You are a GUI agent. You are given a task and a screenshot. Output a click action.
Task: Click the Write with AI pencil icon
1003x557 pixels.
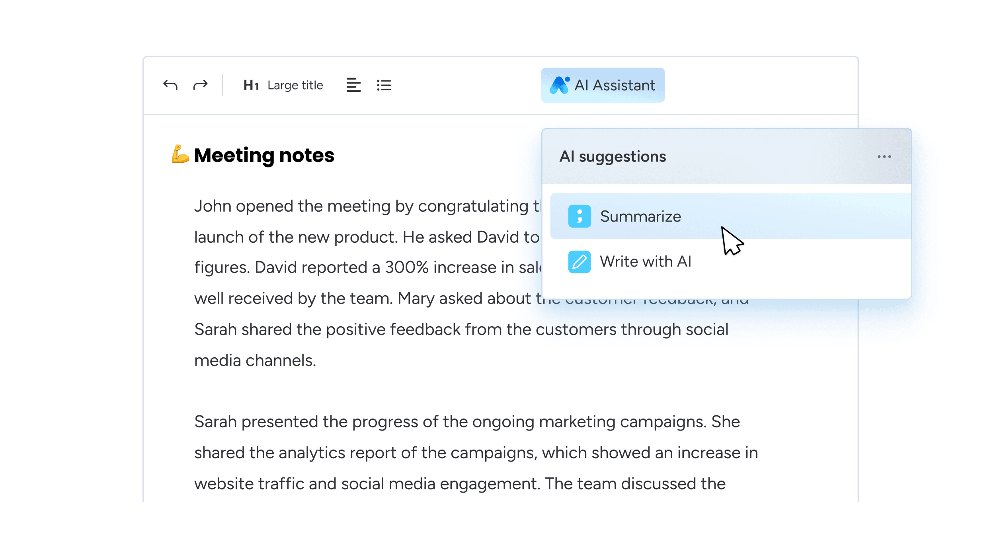[x=579, y=261]
